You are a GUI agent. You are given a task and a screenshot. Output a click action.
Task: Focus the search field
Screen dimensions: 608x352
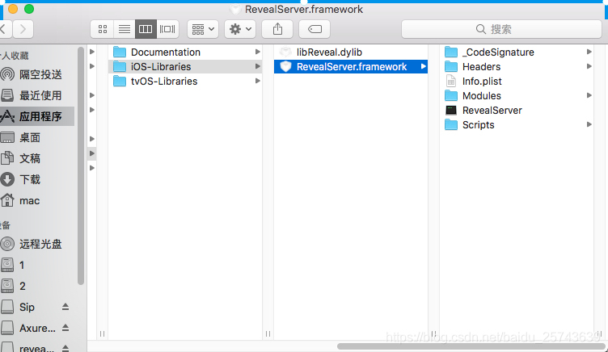[501, 29]
